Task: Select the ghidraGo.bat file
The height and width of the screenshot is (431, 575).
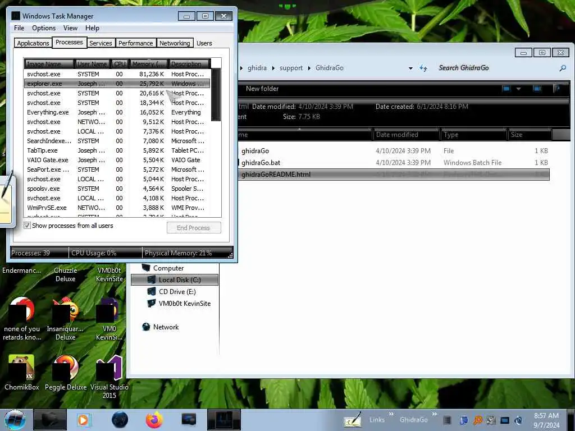Action: pos(394,162)
